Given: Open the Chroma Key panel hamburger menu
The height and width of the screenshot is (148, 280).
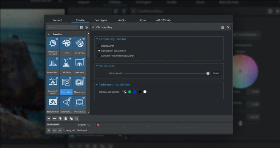Looking at the screenshot, I should tap(223, 27).
